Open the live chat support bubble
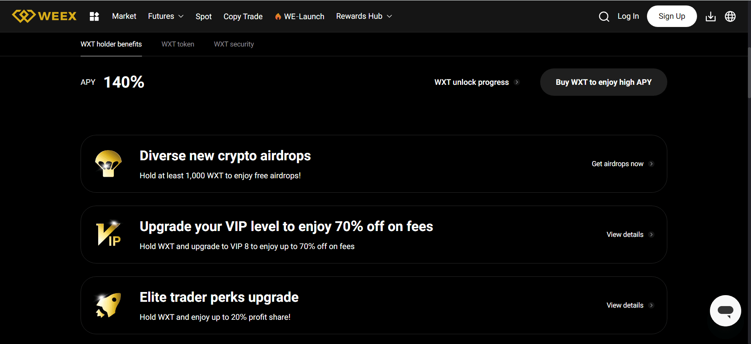 (725, 311)
